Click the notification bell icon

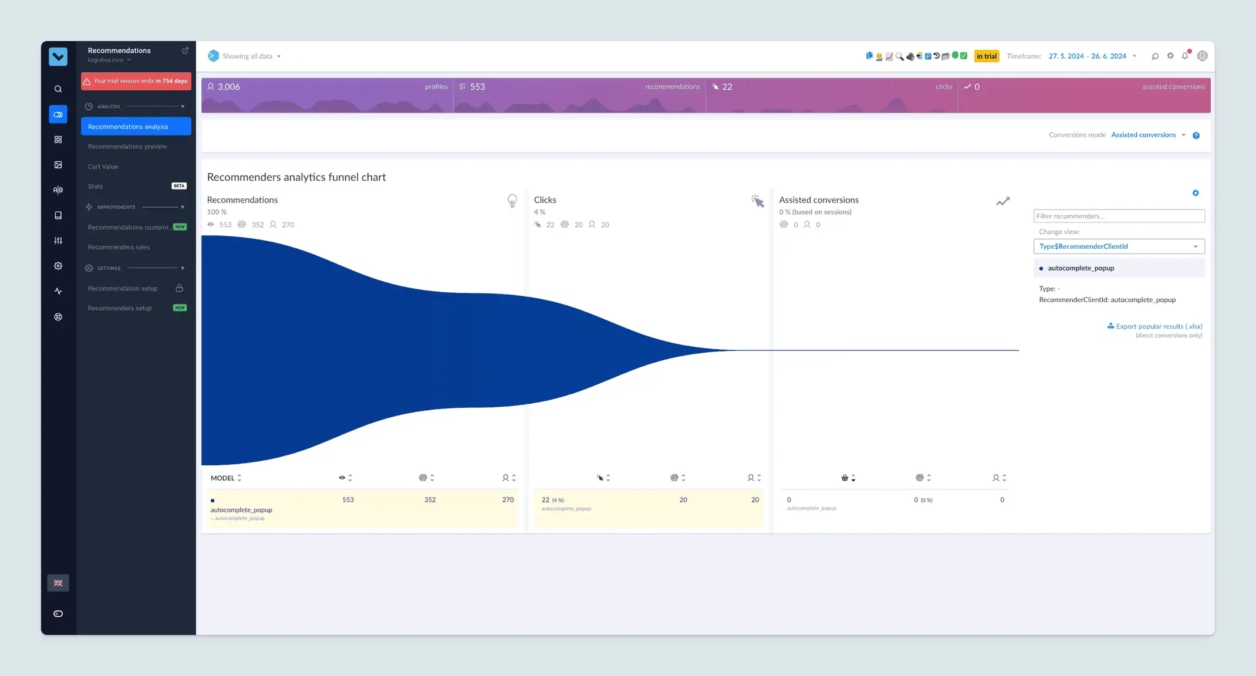(x=1185, y=56)
